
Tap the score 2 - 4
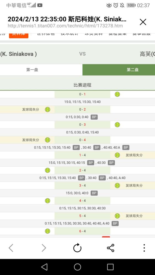82,170
